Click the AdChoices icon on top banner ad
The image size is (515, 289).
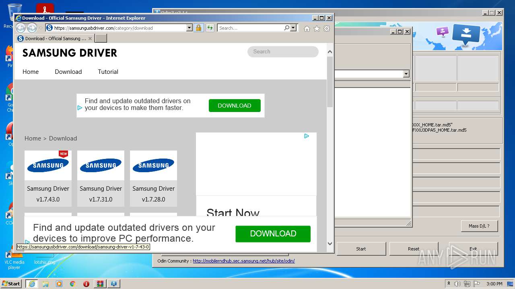pyautogui.click(x=80, y=108)
